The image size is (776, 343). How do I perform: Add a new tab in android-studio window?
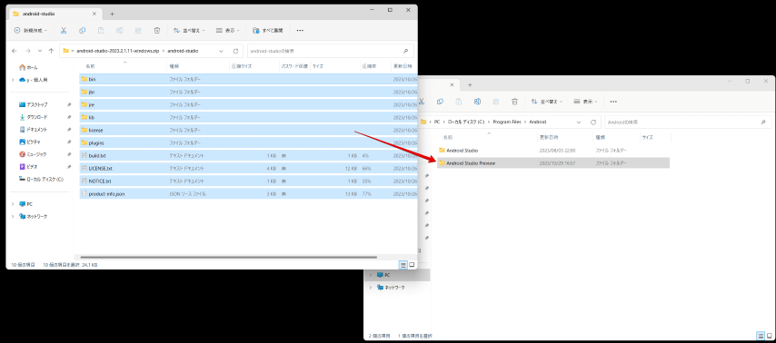point(113,14)
